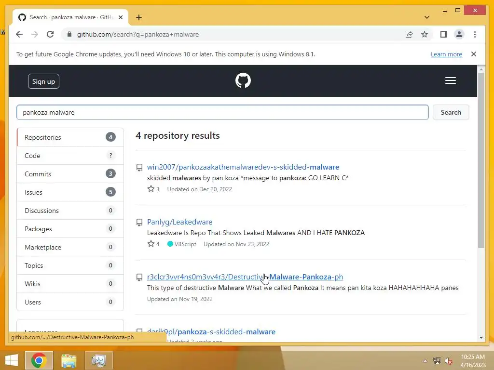Open the Task Manager taskbar icon
The image size is (494, 370).
(x=99, y=360)
